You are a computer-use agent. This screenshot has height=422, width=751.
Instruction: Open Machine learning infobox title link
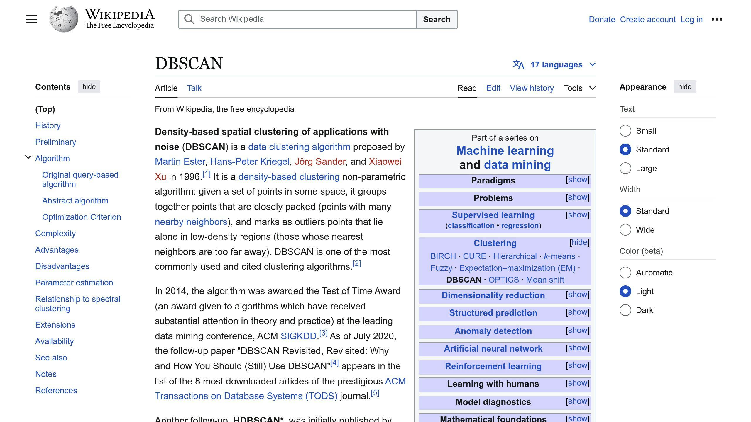[x=505, y=151]
